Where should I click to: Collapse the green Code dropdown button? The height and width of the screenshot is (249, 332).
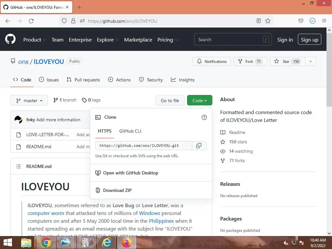199,101
